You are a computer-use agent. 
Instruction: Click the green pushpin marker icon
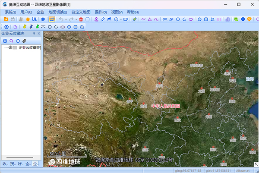[x=37, y=27]
